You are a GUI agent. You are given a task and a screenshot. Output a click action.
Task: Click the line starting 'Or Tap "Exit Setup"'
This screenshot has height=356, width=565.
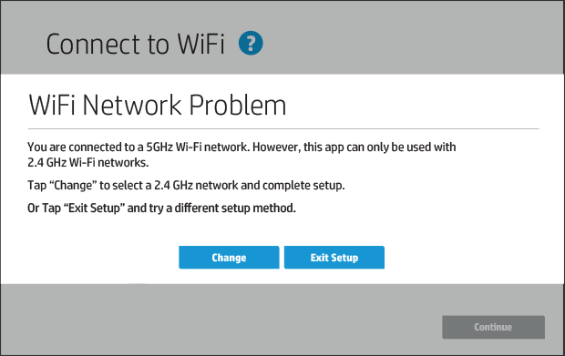coord(162,209)
